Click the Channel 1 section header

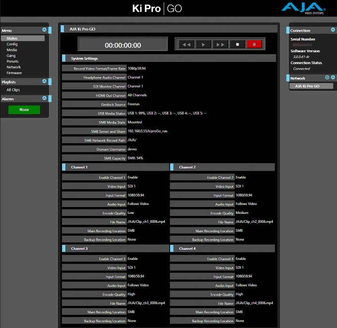point(115,167)
